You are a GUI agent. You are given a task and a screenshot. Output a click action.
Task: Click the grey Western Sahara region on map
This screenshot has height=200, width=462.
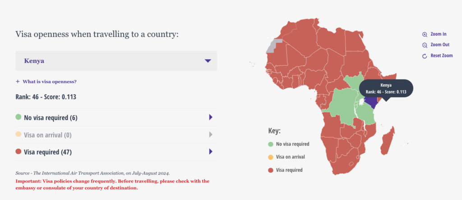click(274, 46)
